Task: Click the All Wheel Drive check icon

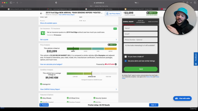Action: coord(68,98)
